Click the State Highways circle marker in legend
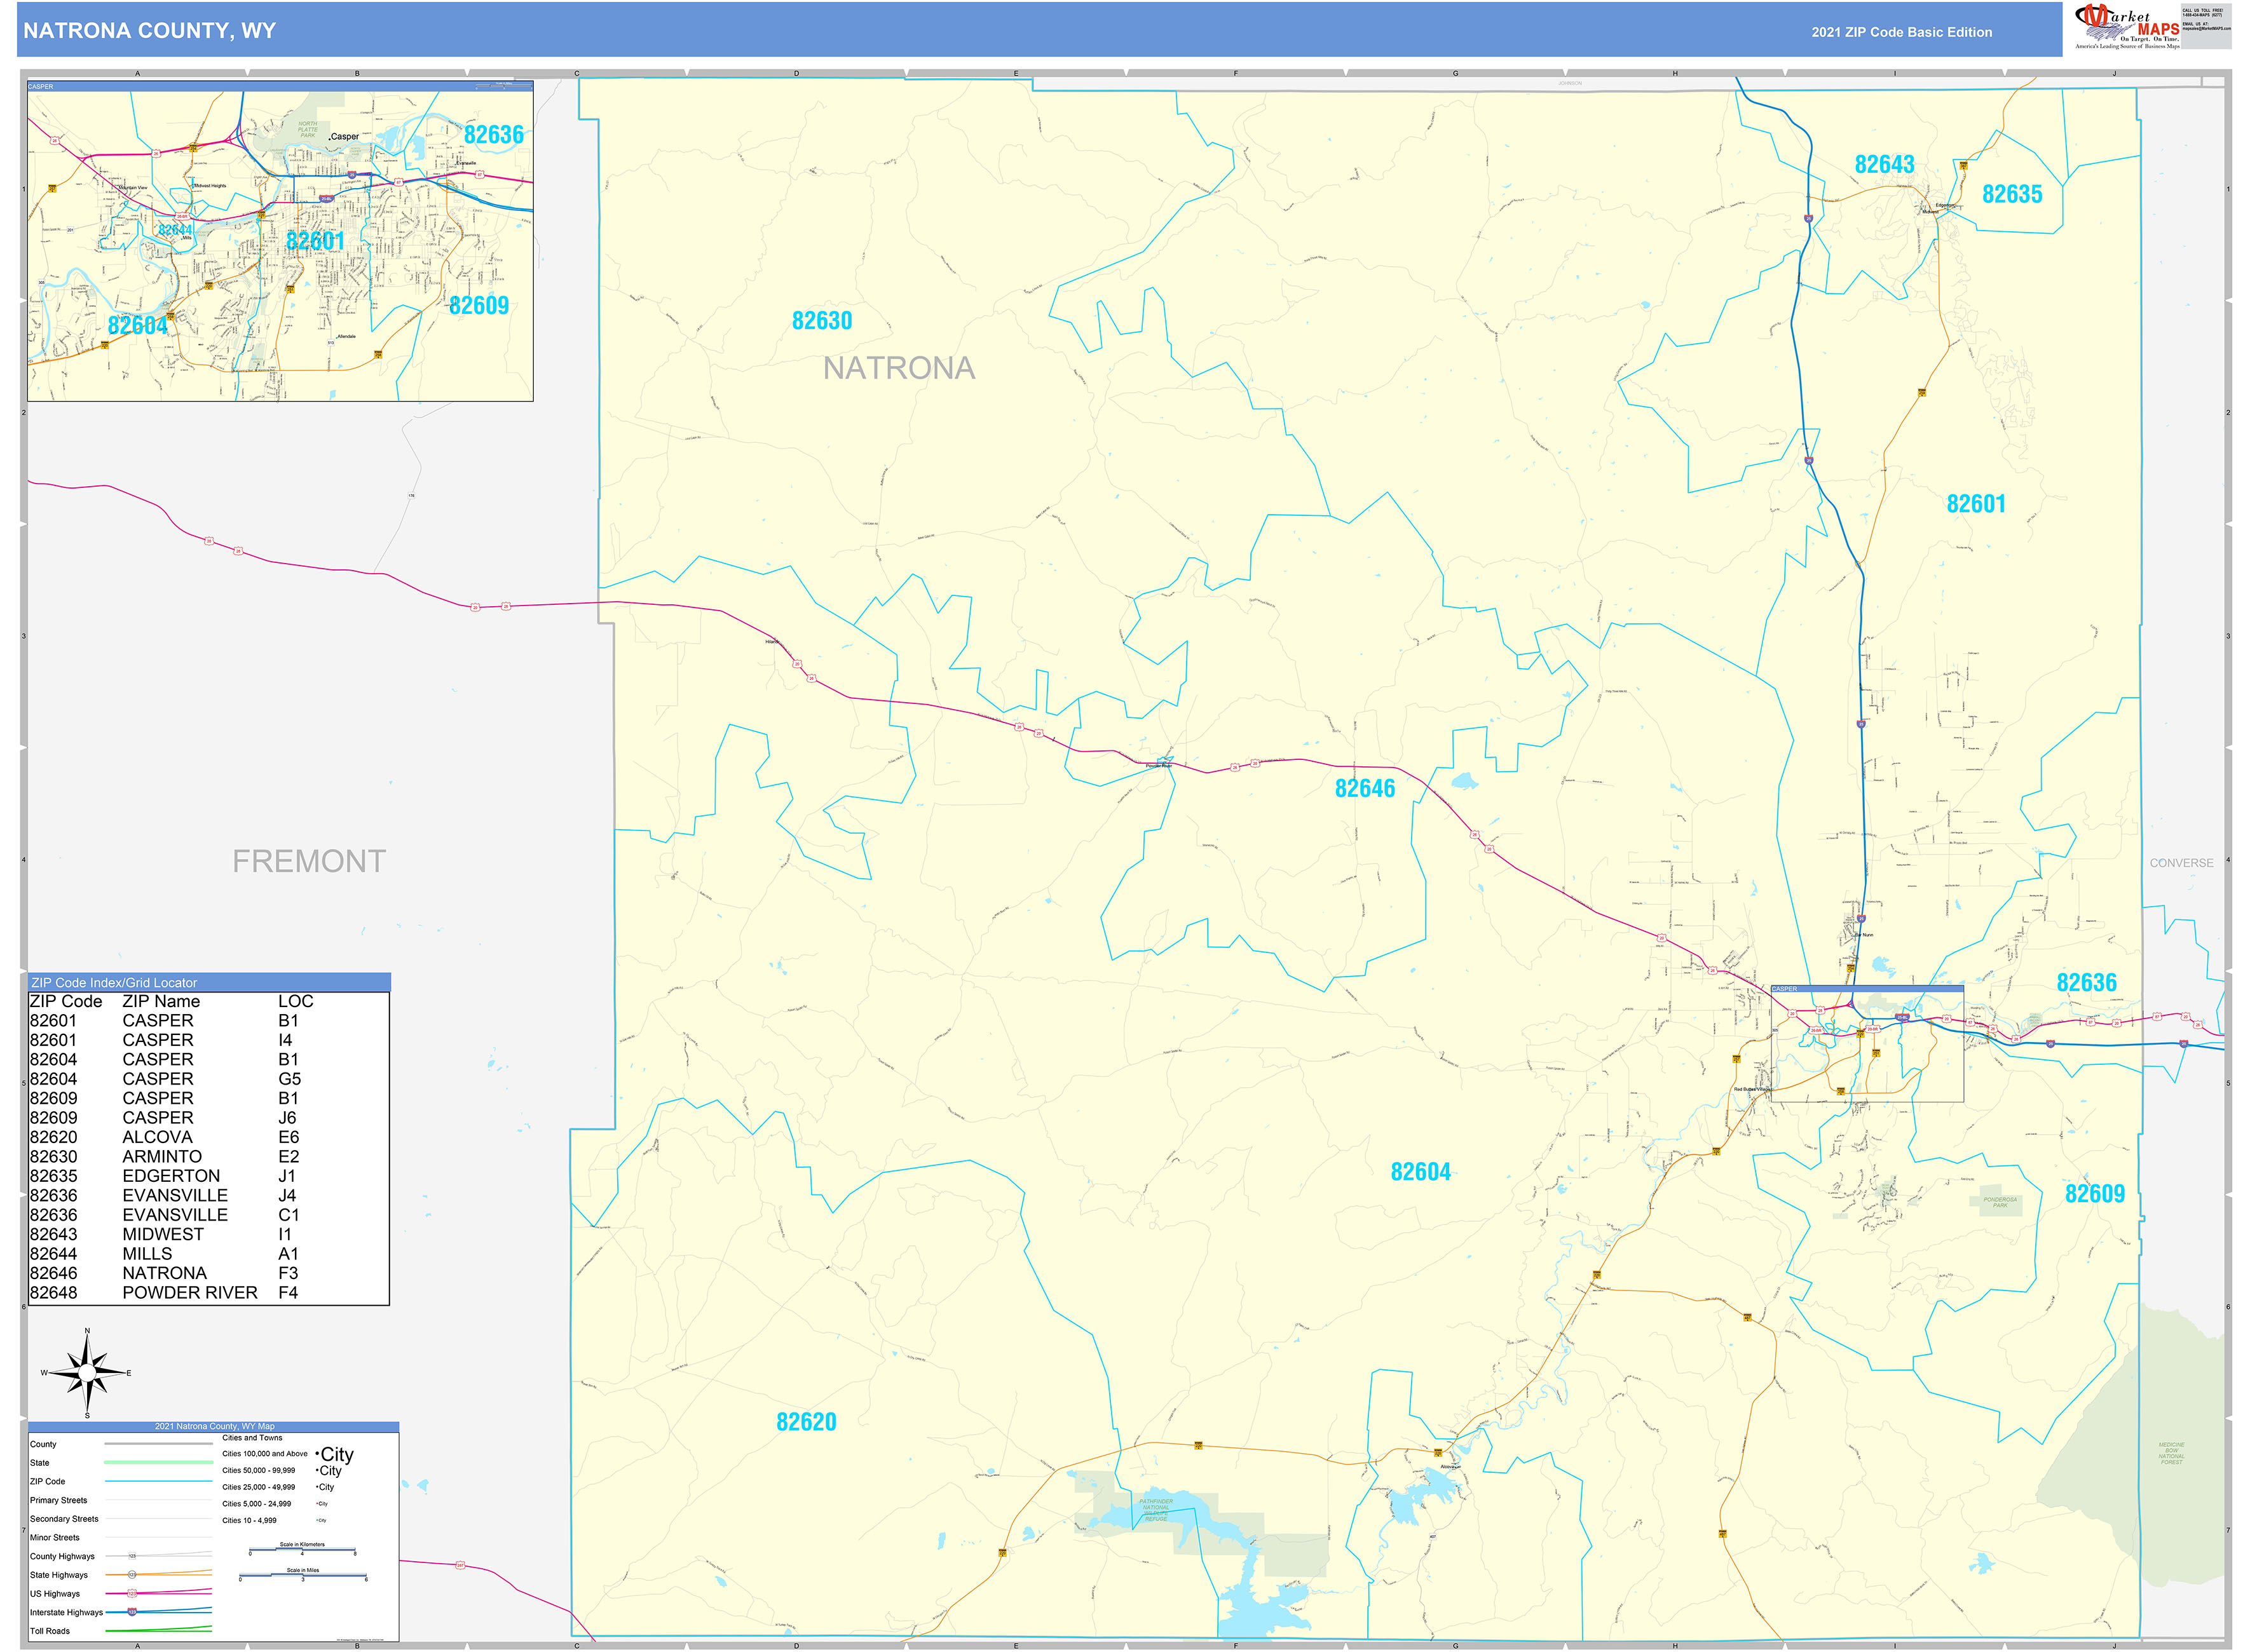This screenshot has width=2243, height=1652. (132, 1574)
